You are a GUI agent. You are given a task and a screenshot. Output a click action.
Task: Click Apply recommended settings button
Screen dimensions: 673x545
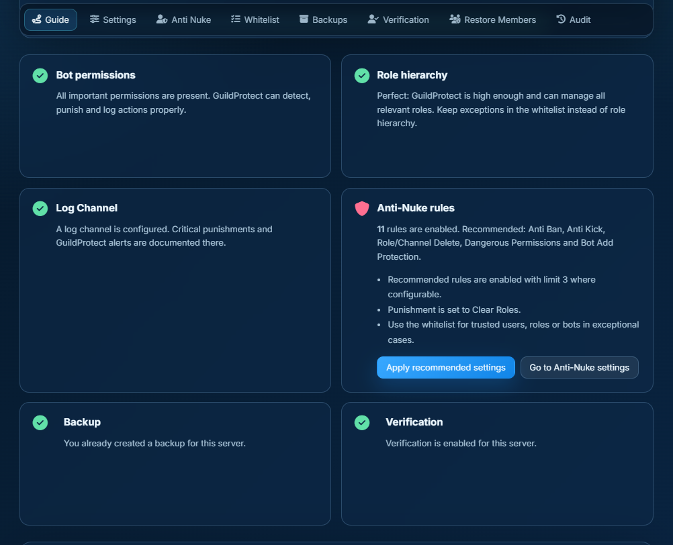[x=446, y=368]
